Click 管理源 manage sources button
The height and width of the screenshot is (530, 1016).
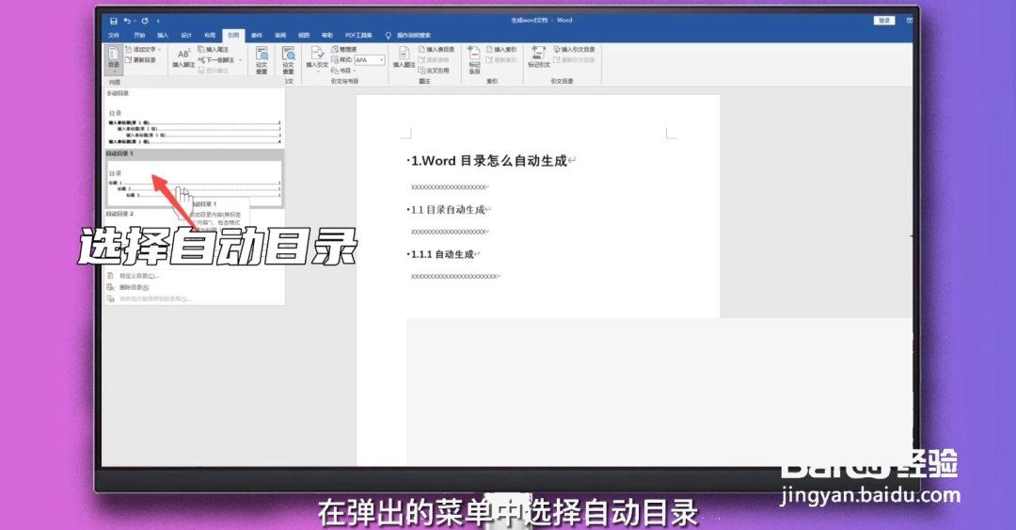point(344,49)
